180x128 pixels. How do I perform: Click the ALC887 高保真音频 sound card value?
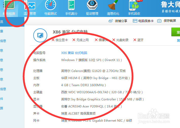click(78, 114)
